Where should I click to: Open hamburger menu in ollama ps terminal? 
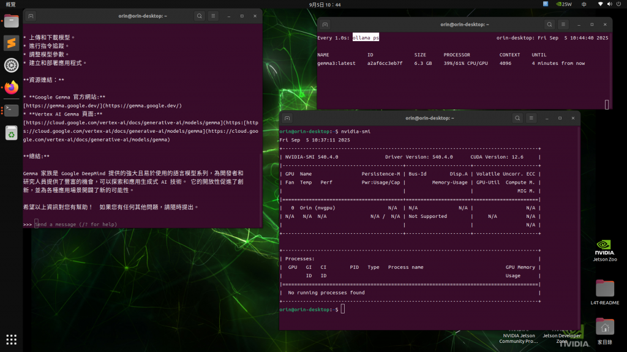(x=563, y=24)
